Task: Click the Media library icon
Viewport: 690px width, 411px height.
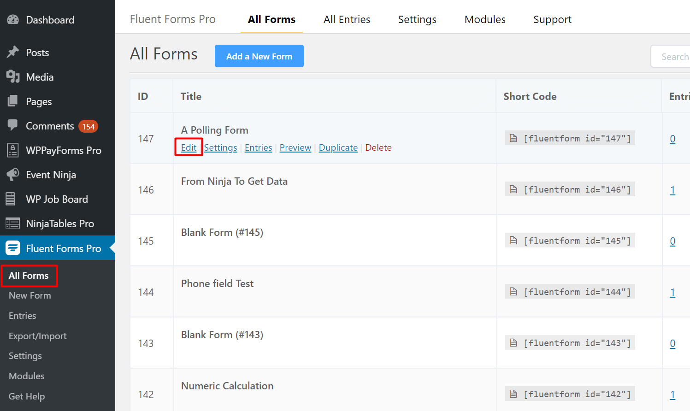Action: point(13,76)
